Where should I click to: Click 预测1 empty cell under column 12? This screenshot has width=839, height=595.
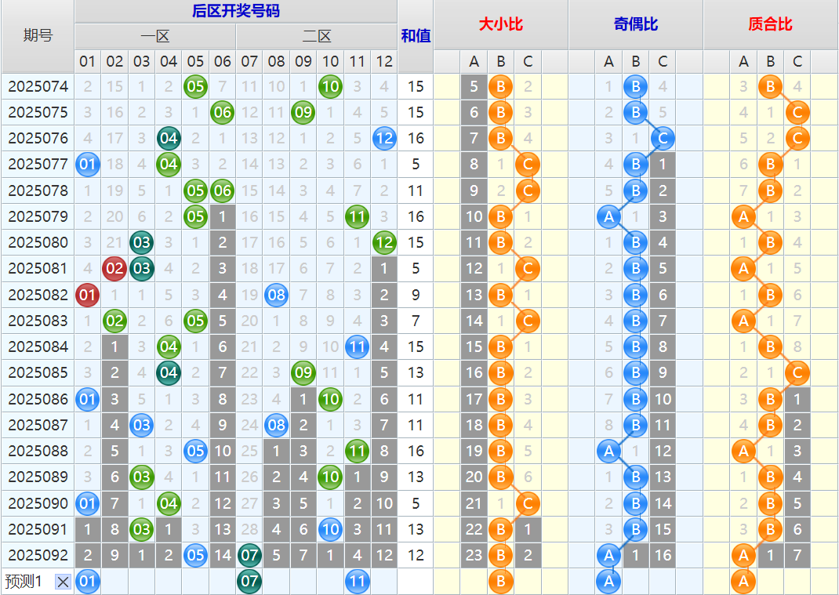coord(384,581)
